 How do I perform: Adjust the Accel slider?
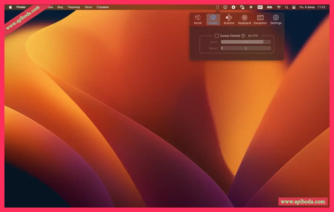[x=246, y=42]
